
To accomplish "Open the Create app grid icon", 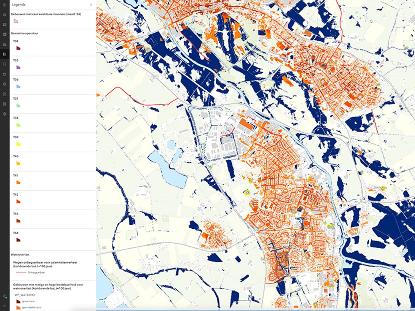I will (4, 104).
